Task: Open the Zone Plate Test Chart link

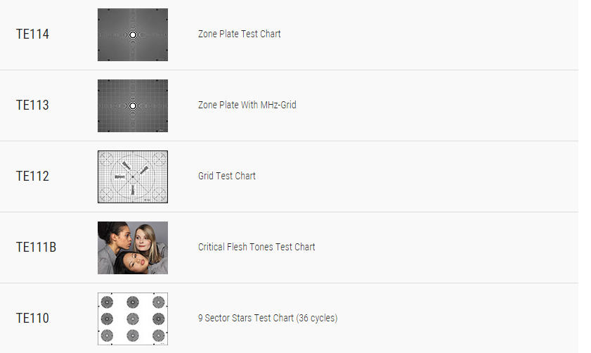Action: pos(240,34)
